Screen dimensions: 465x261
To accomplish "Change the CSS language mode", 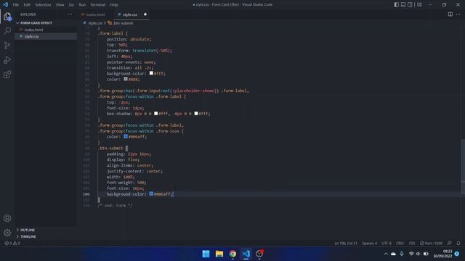I will click(x=412, y=243).
